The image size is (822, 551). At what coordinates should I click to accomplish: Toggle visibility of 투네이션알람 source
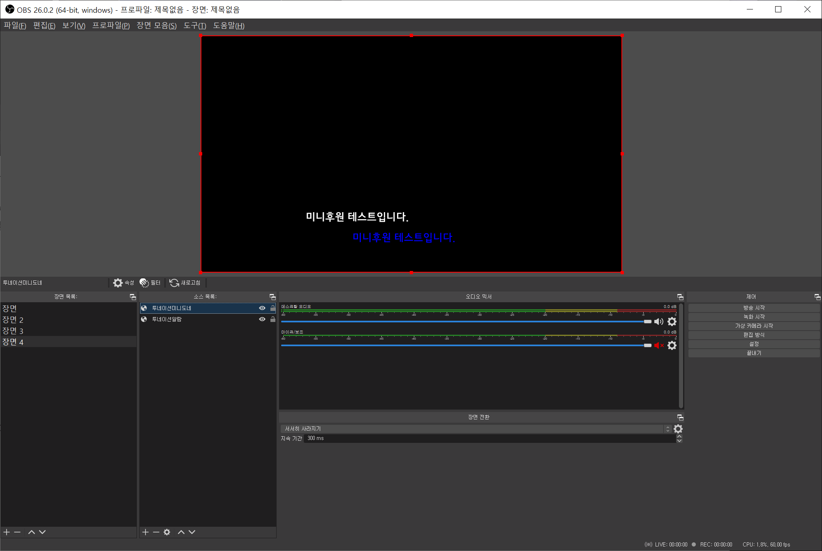(x=262, y=319)
